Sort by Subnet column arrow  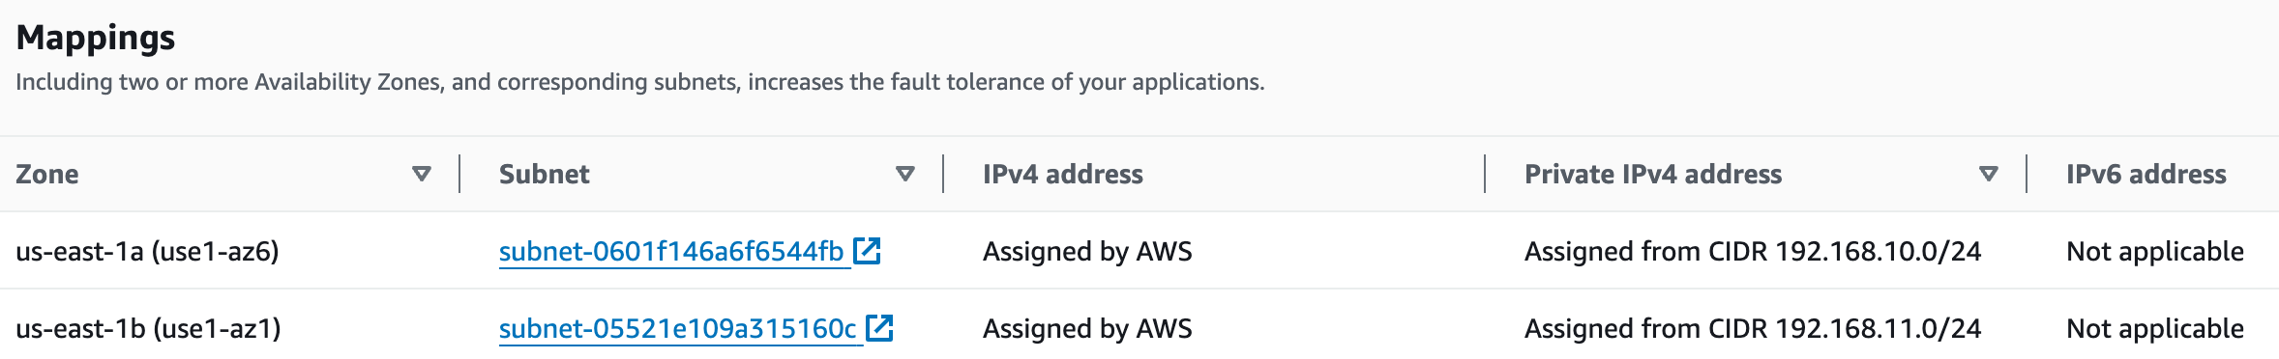click(904, 174)
